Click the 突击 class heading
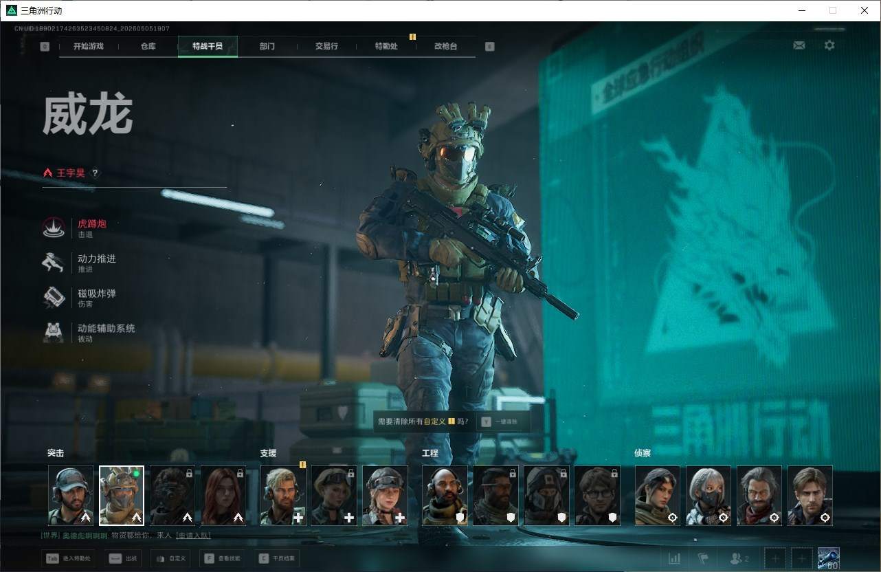The image size is (881, 572). [56, 454]
